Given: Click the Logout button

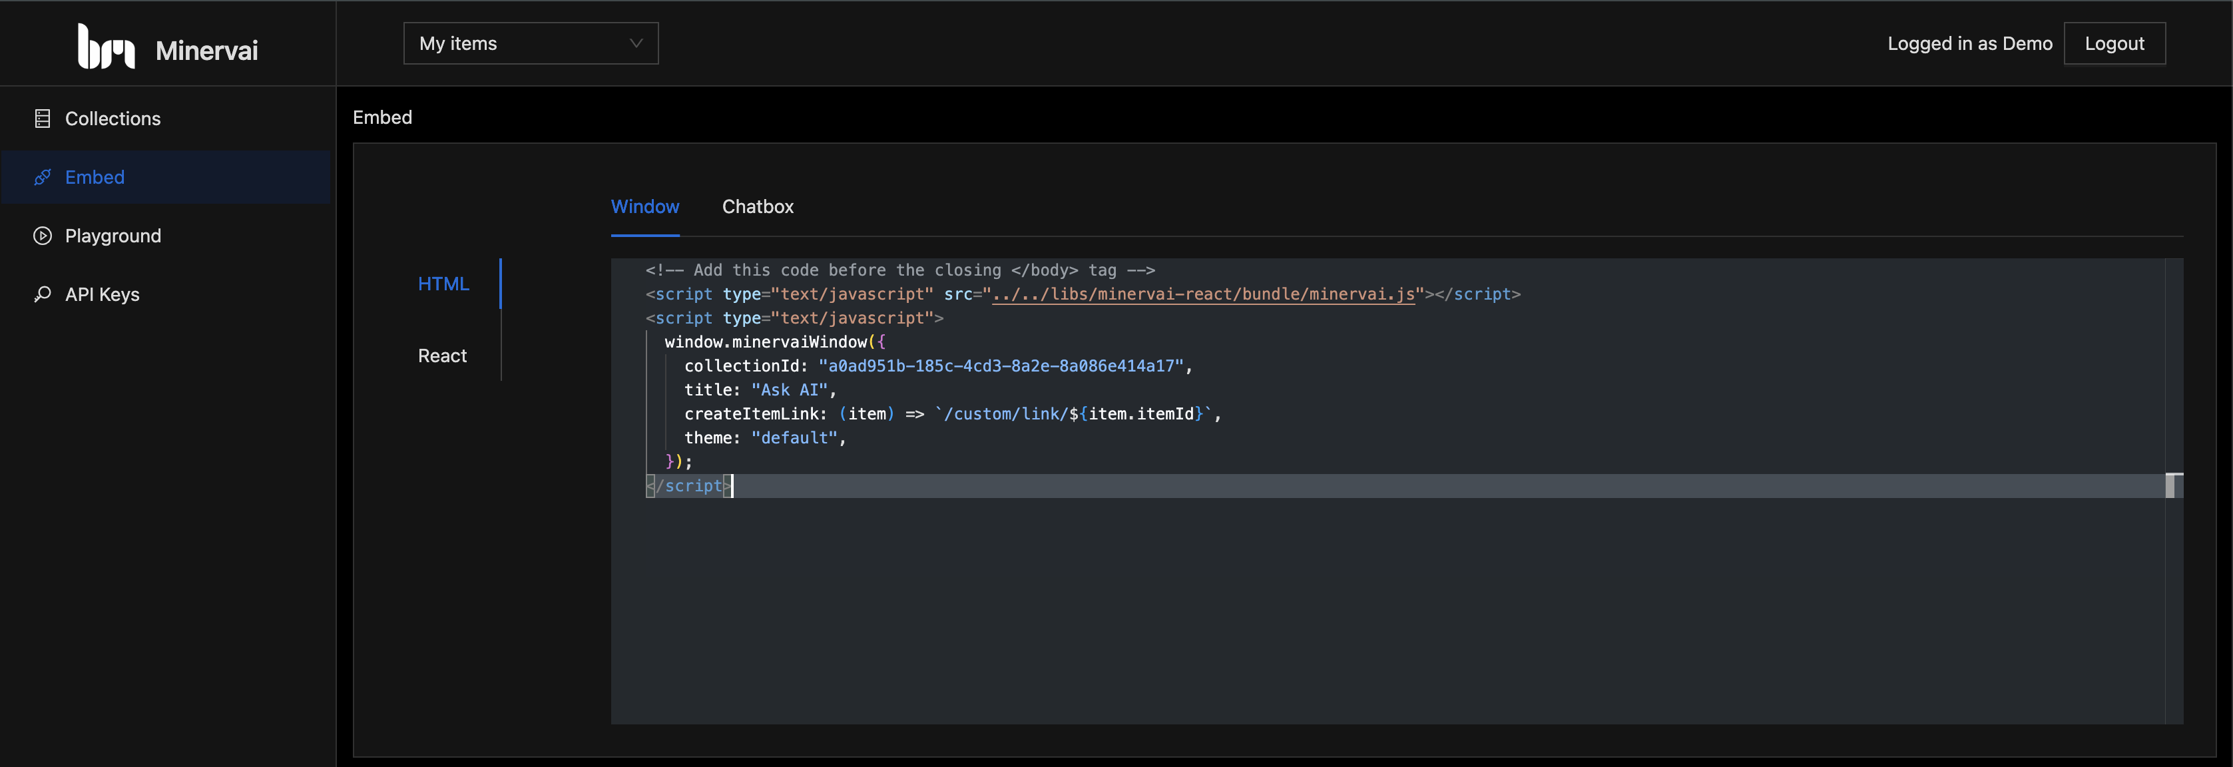Looking at the screenshot, I should 2114,43.
